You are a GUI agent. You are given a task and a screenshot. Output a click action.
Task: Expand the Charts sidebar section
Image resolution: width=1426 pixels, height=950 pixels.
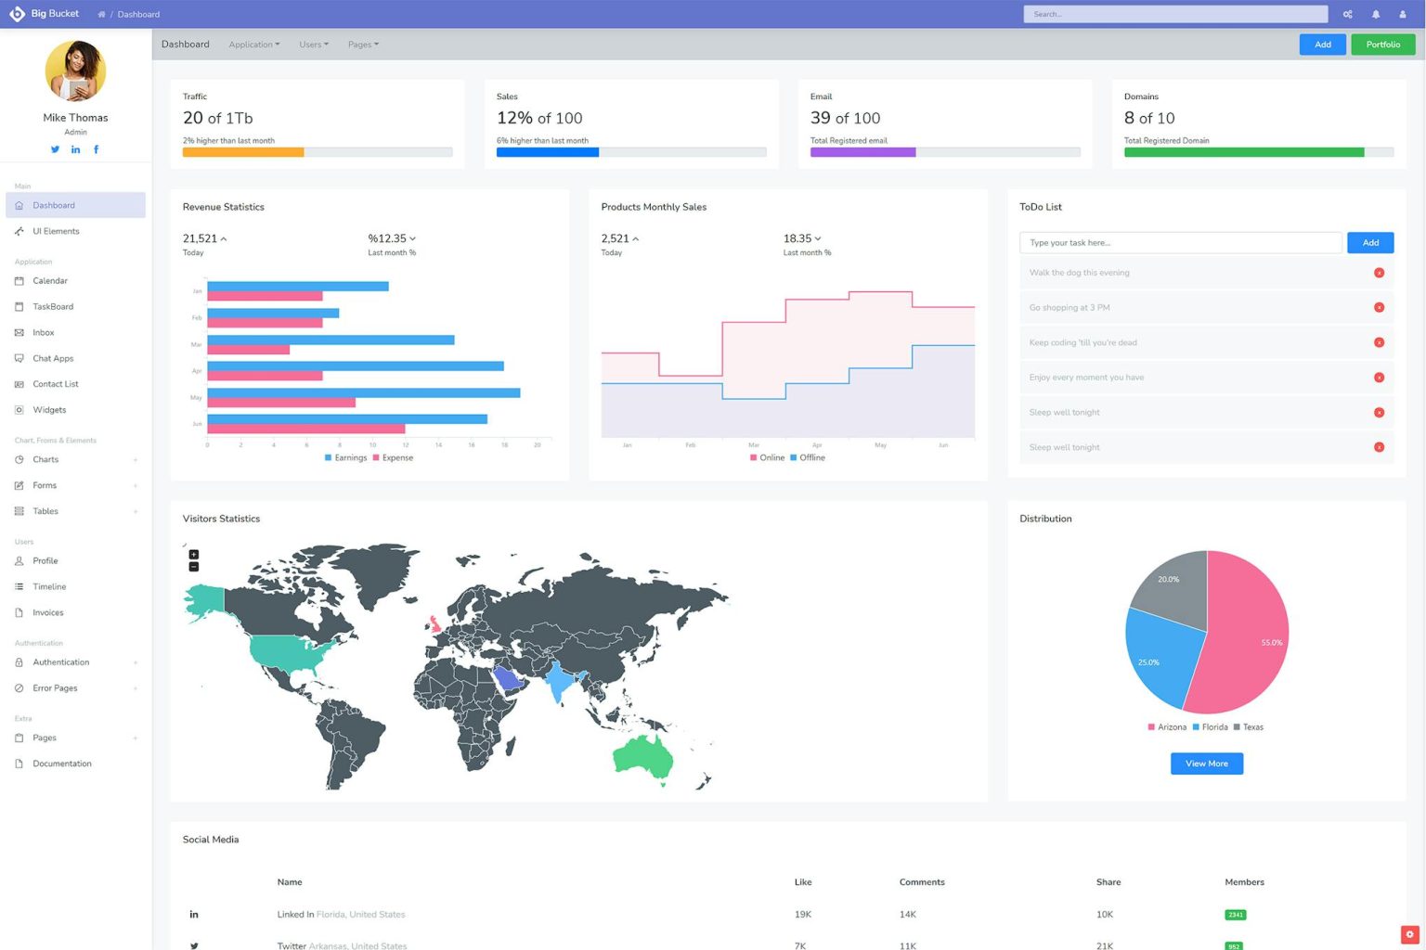pos(45,459)
